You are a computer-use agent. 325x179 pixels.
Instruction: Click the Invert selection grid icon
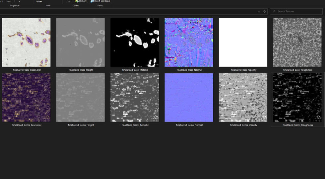point(92,1)
